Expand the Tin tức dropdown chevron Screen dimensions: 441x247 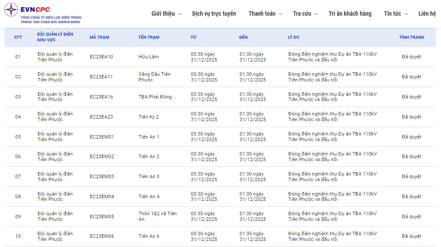(406, 14)
